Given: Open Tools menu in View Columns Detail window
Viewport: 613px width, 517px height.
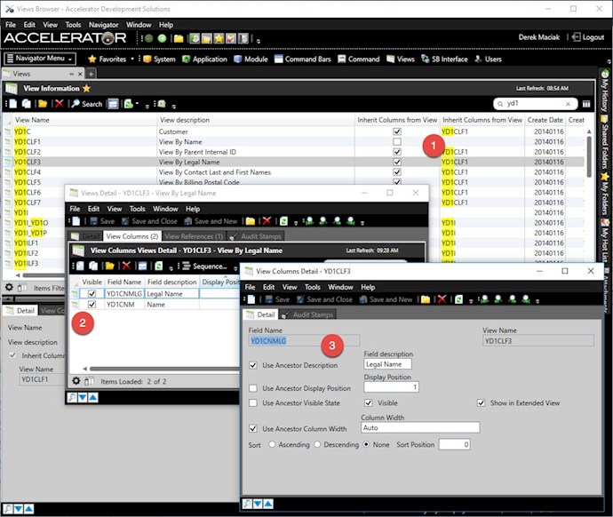Looking at the screenshot, I should (x=313, y=287).
